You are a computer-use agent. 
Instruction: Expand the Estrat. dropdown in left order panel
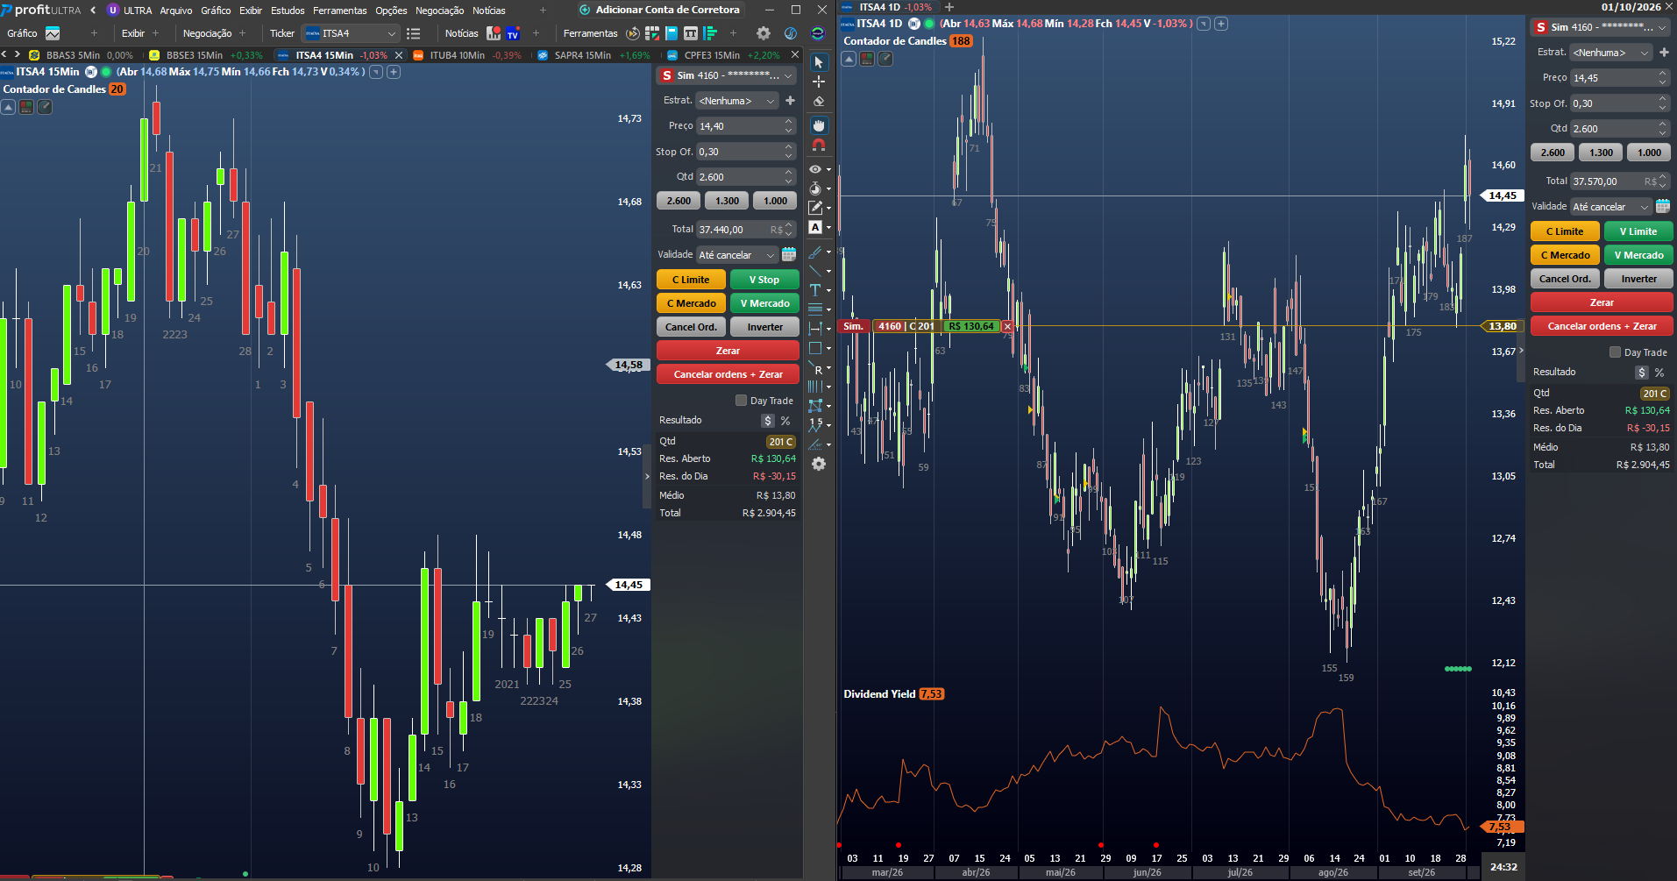(x=736, y=101)
